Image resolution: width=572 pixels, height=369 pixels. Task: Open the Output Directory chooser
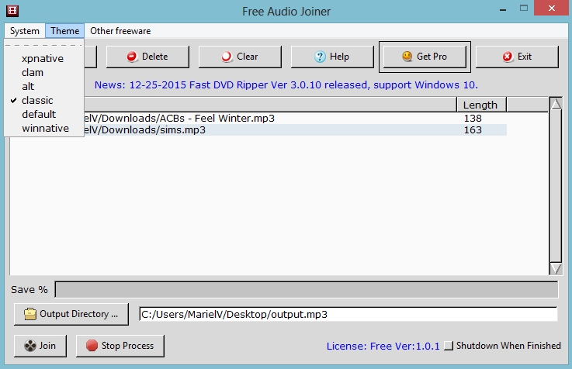[x=71, y=314]
